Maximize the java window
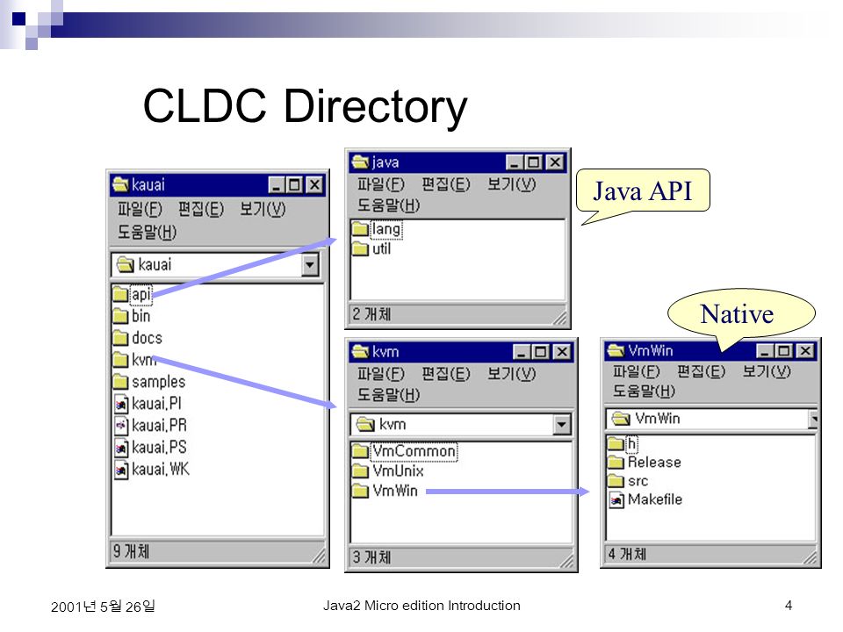 tap(534, 162)
